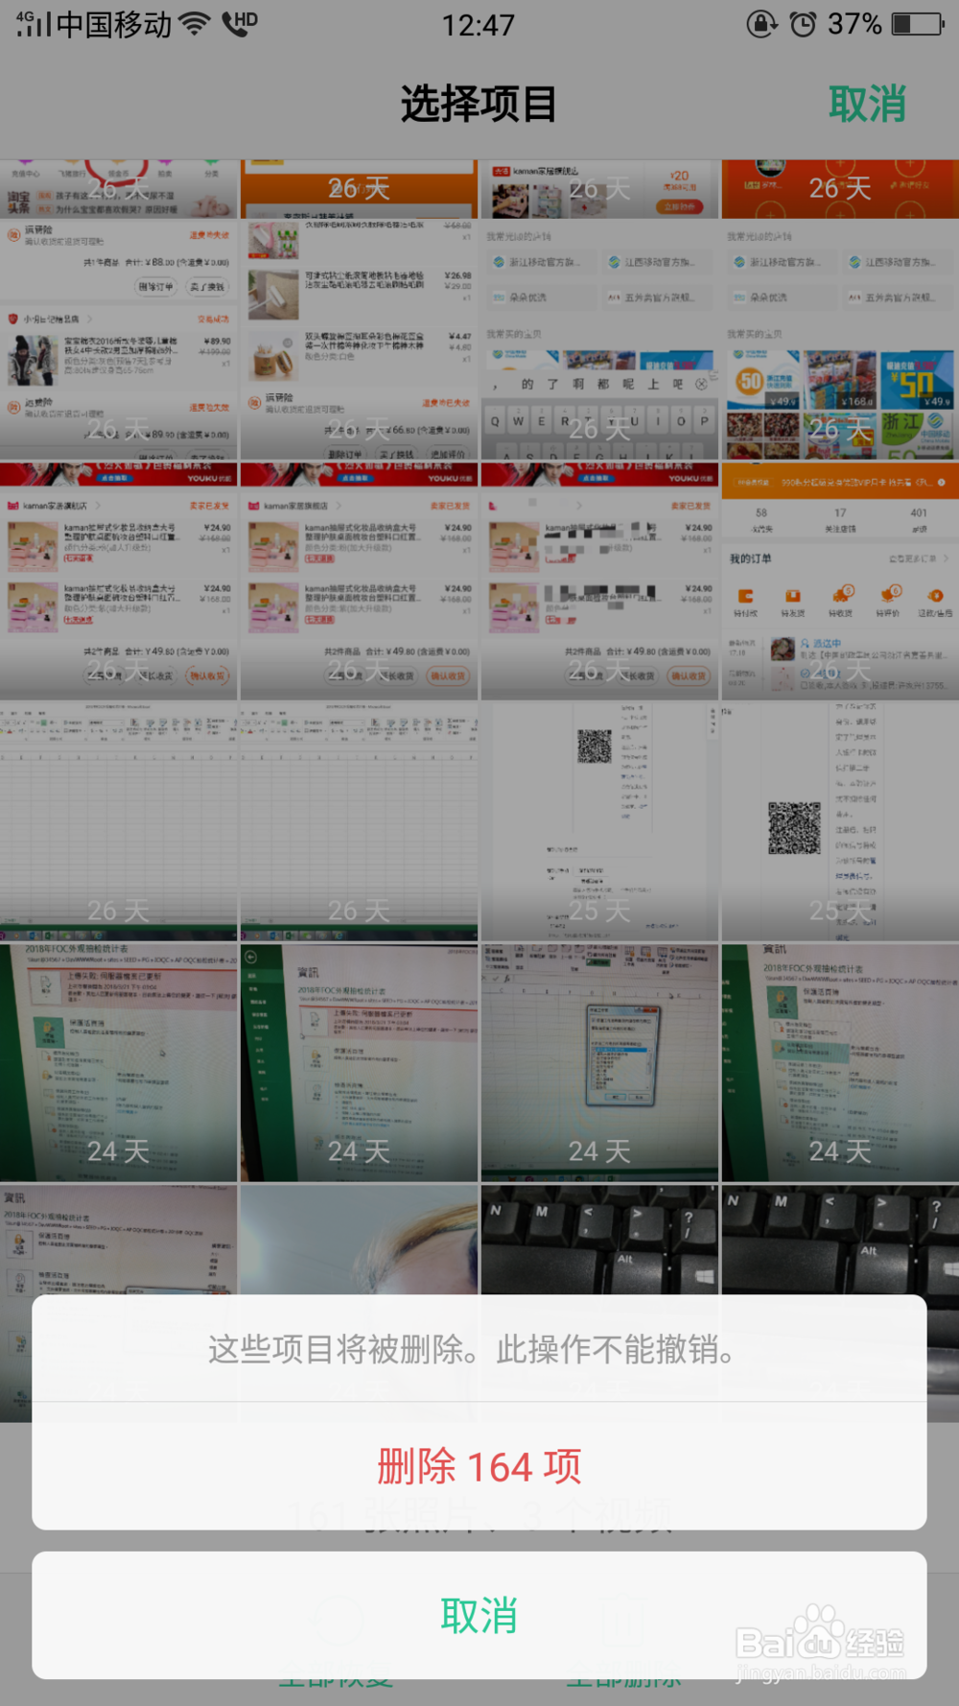Screen dimensions: 959x1706
Task: Select the monitor photo with dialog box thumbnail
Action: pos(599,1063)
